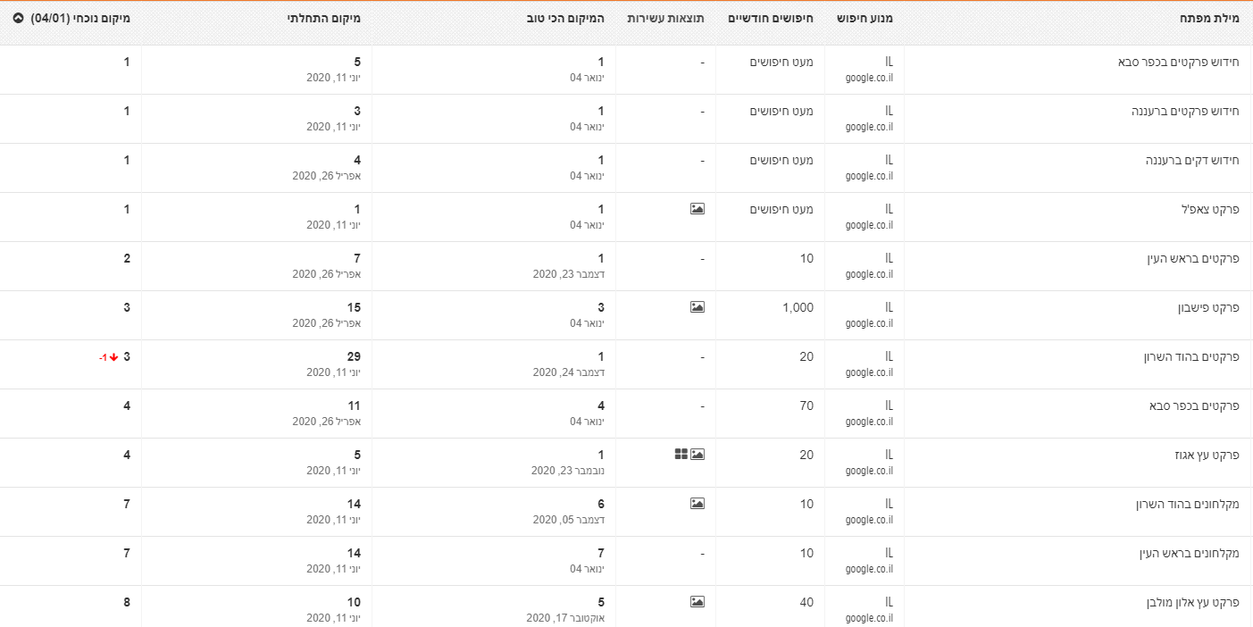Click the starting position value 15

pos(355,308)
